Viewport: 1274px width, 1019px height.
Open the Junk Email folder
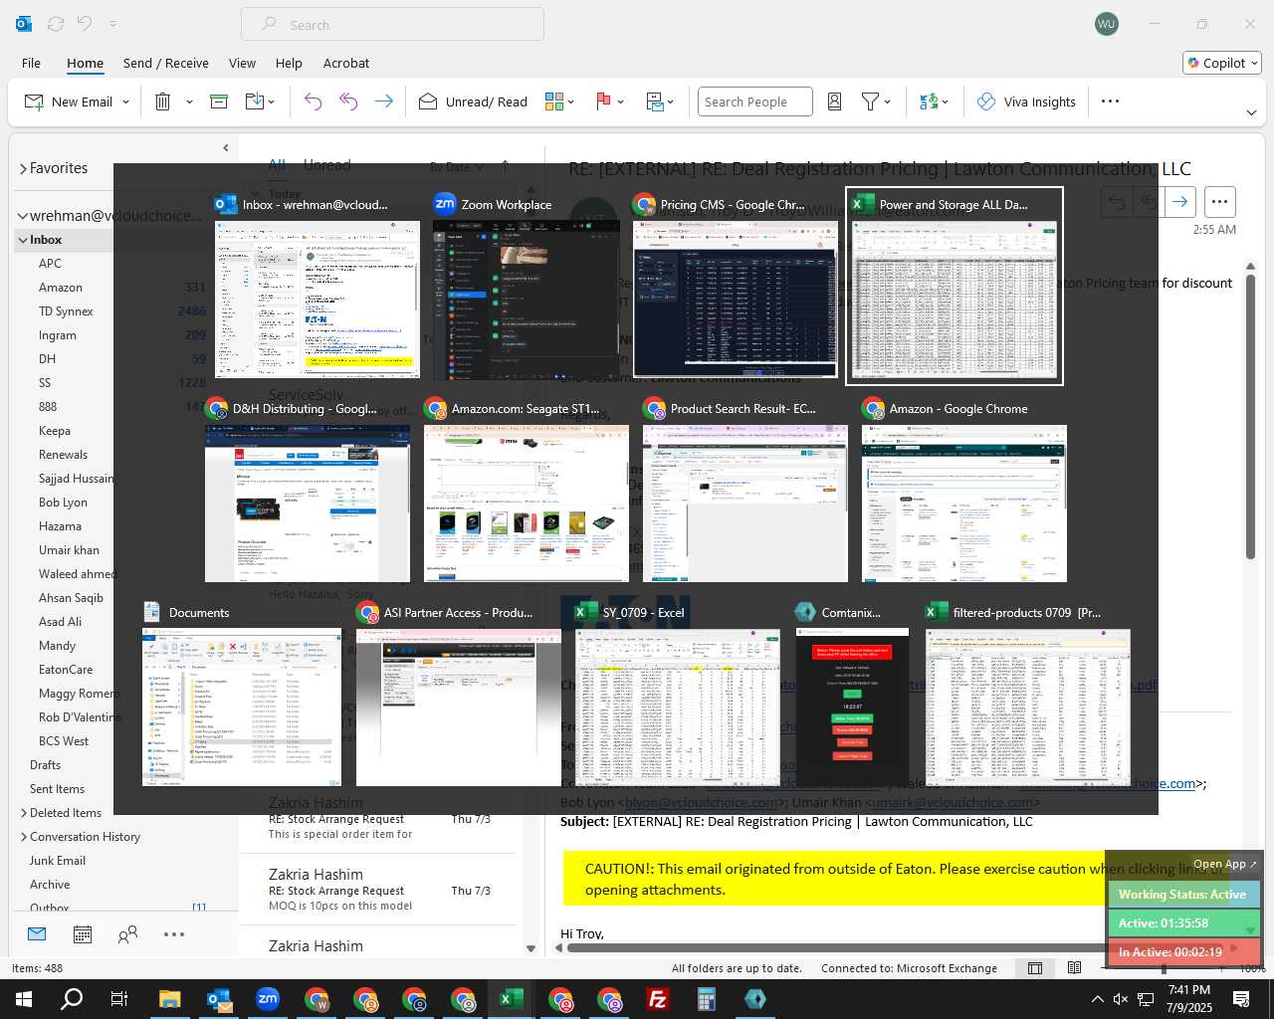point(58,861)
